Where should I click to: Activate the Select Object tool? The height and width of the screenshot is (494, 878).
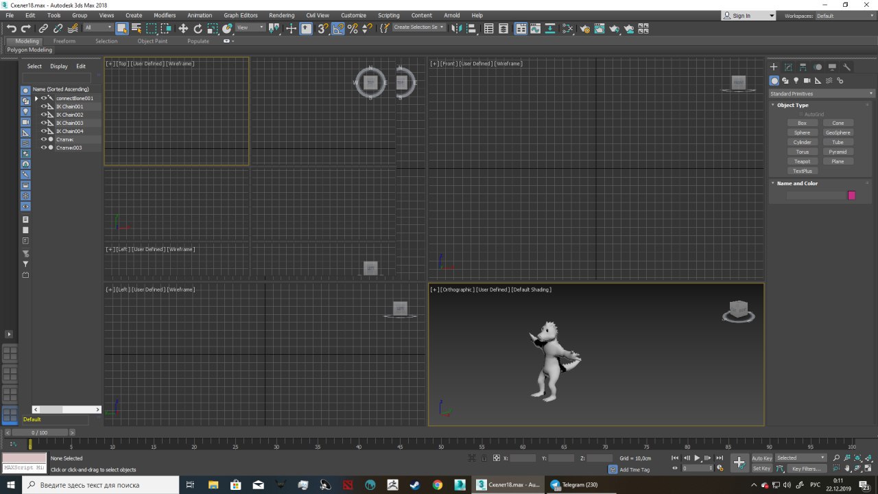tap(121, 28)
